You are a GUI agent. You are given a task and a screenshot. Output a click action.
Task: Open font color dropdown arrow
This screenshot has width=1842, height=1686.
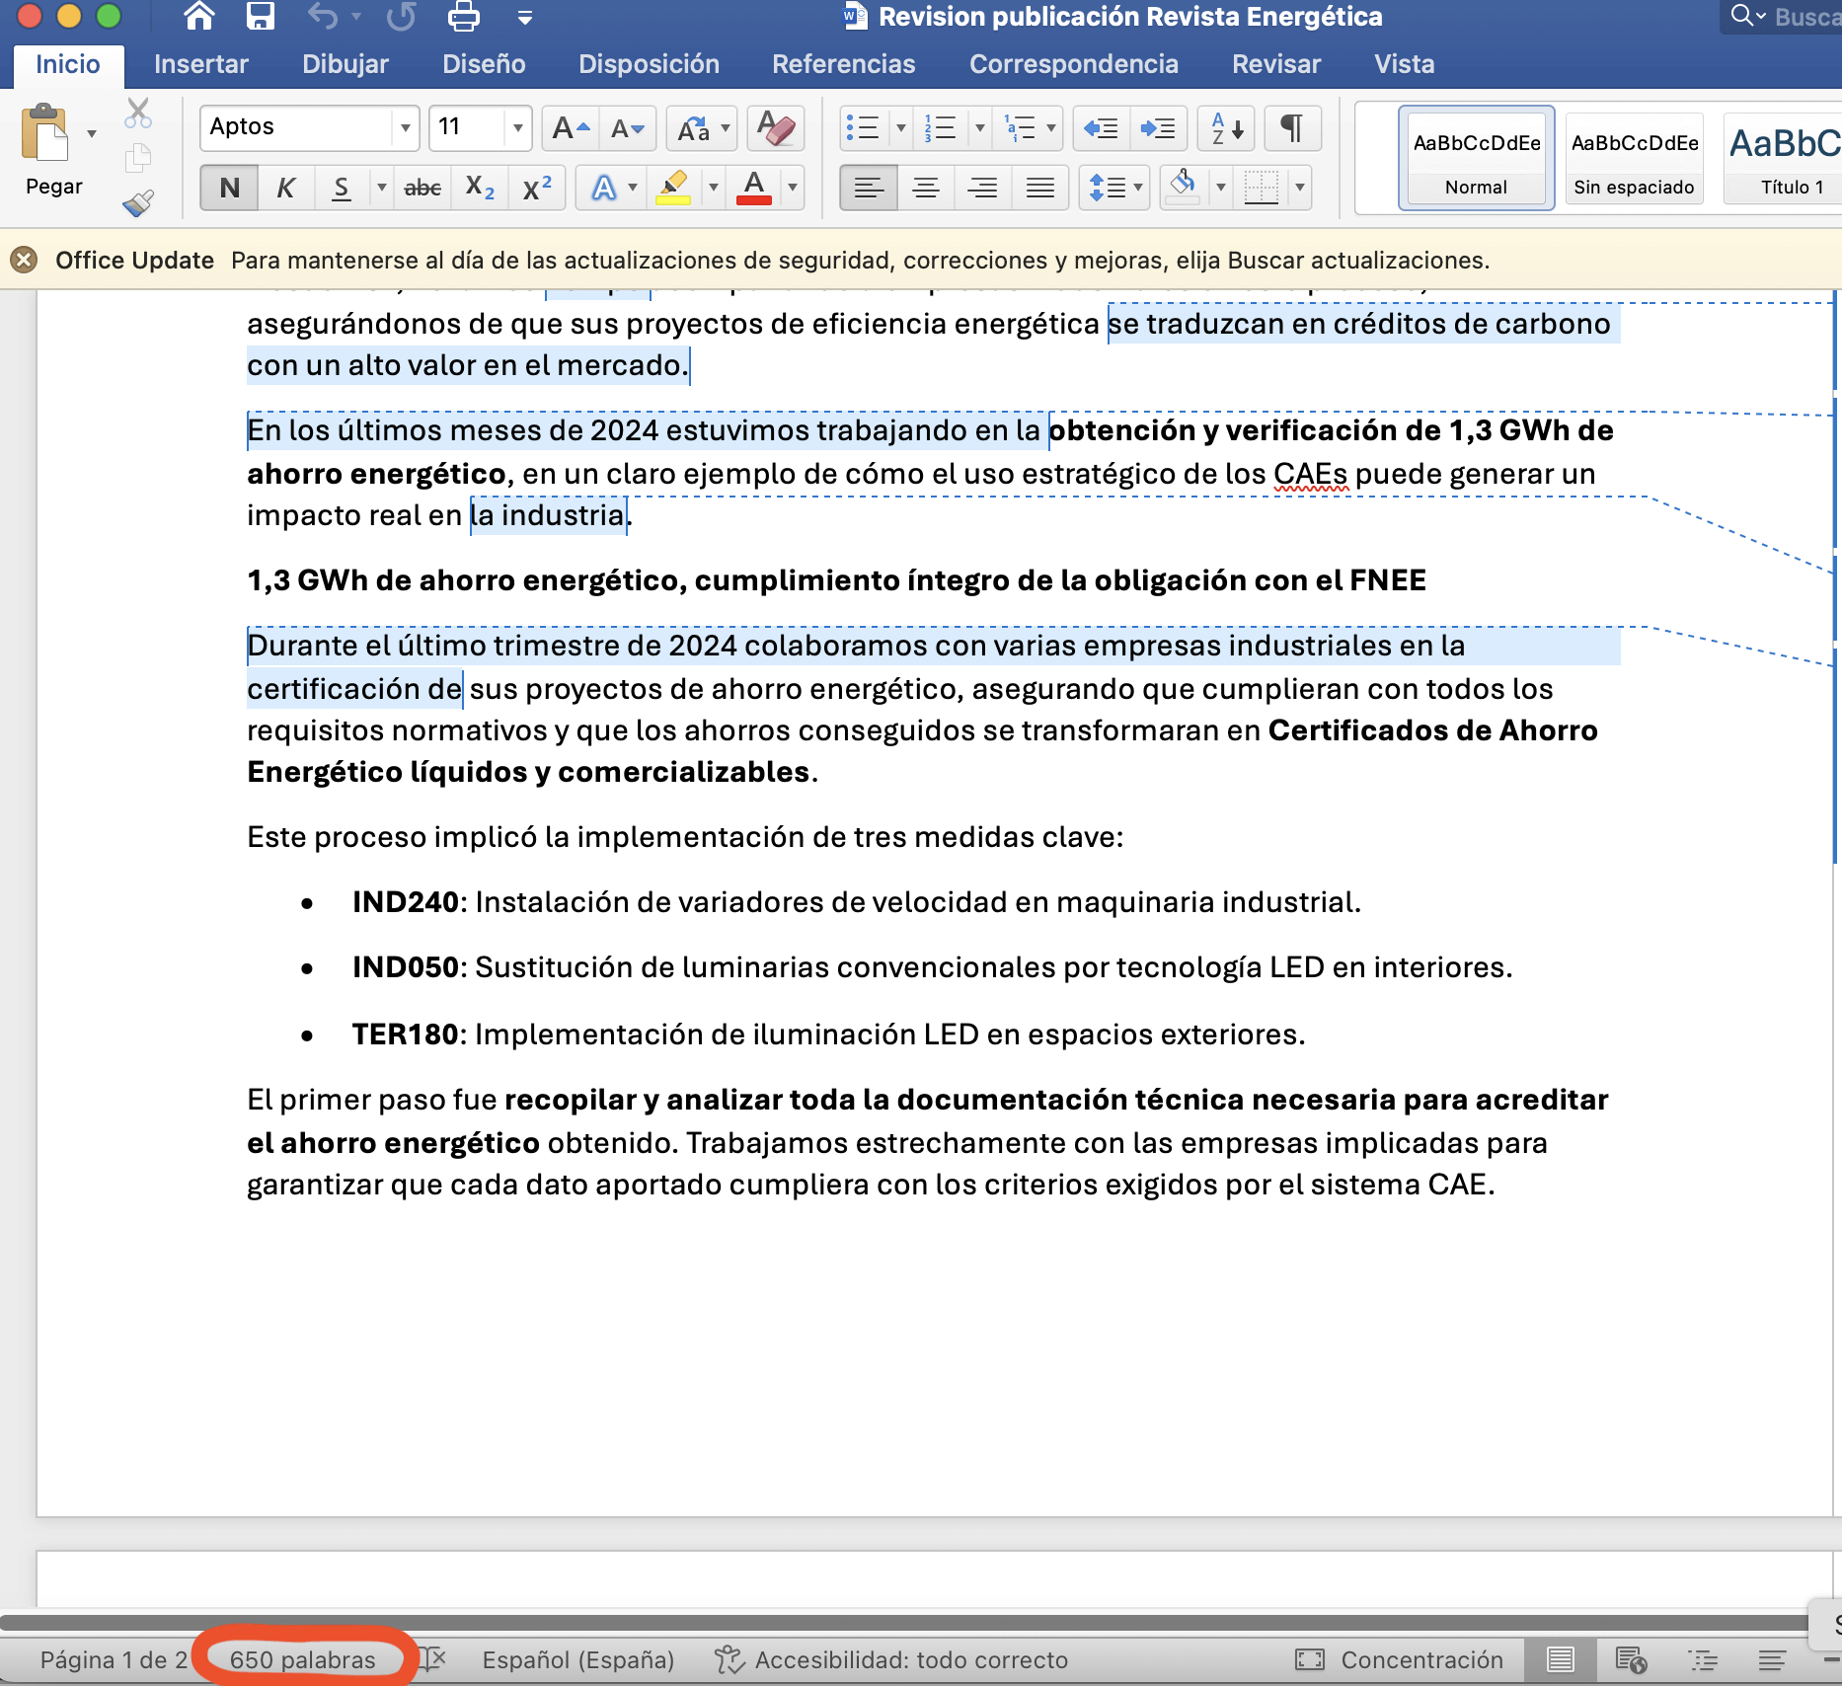pos(792,188)
